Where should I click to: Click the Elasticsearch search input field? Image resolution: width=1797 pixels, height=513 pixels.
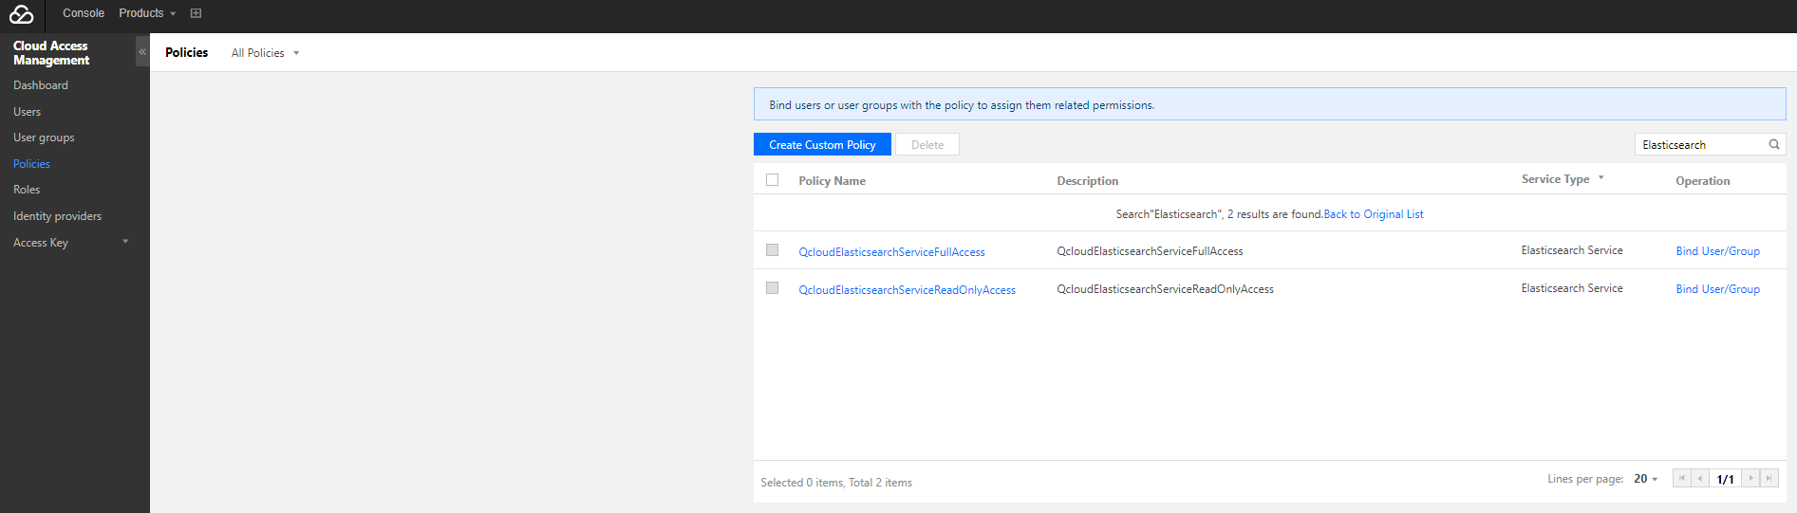1699,145
